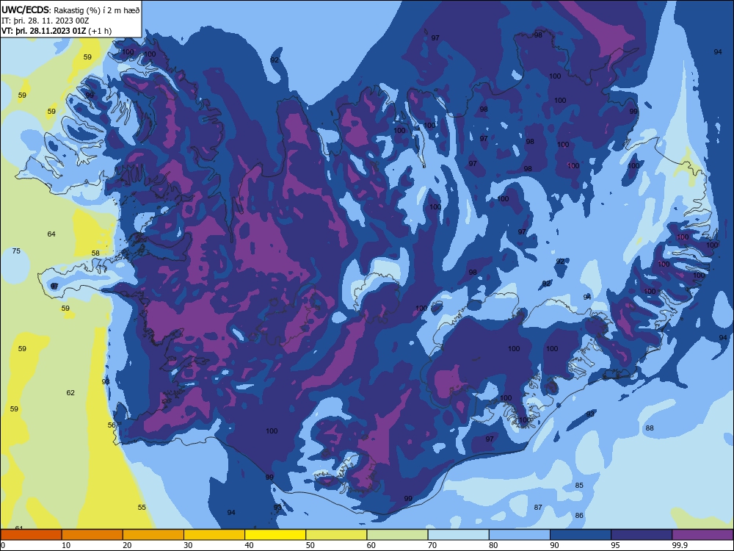Click the dark orange 0–10 legend swatch
734x551 pixels.
tap(31, 535)
